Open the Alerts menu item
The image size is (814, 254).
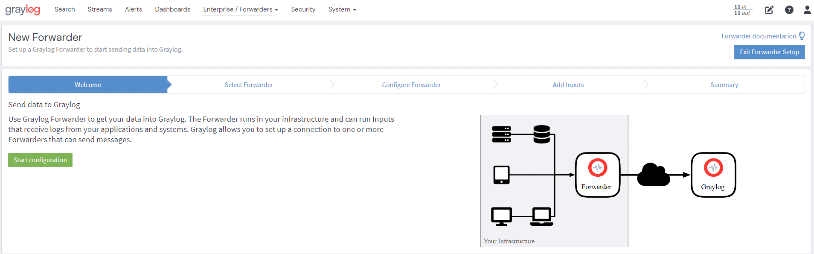(x=134, y=9)
